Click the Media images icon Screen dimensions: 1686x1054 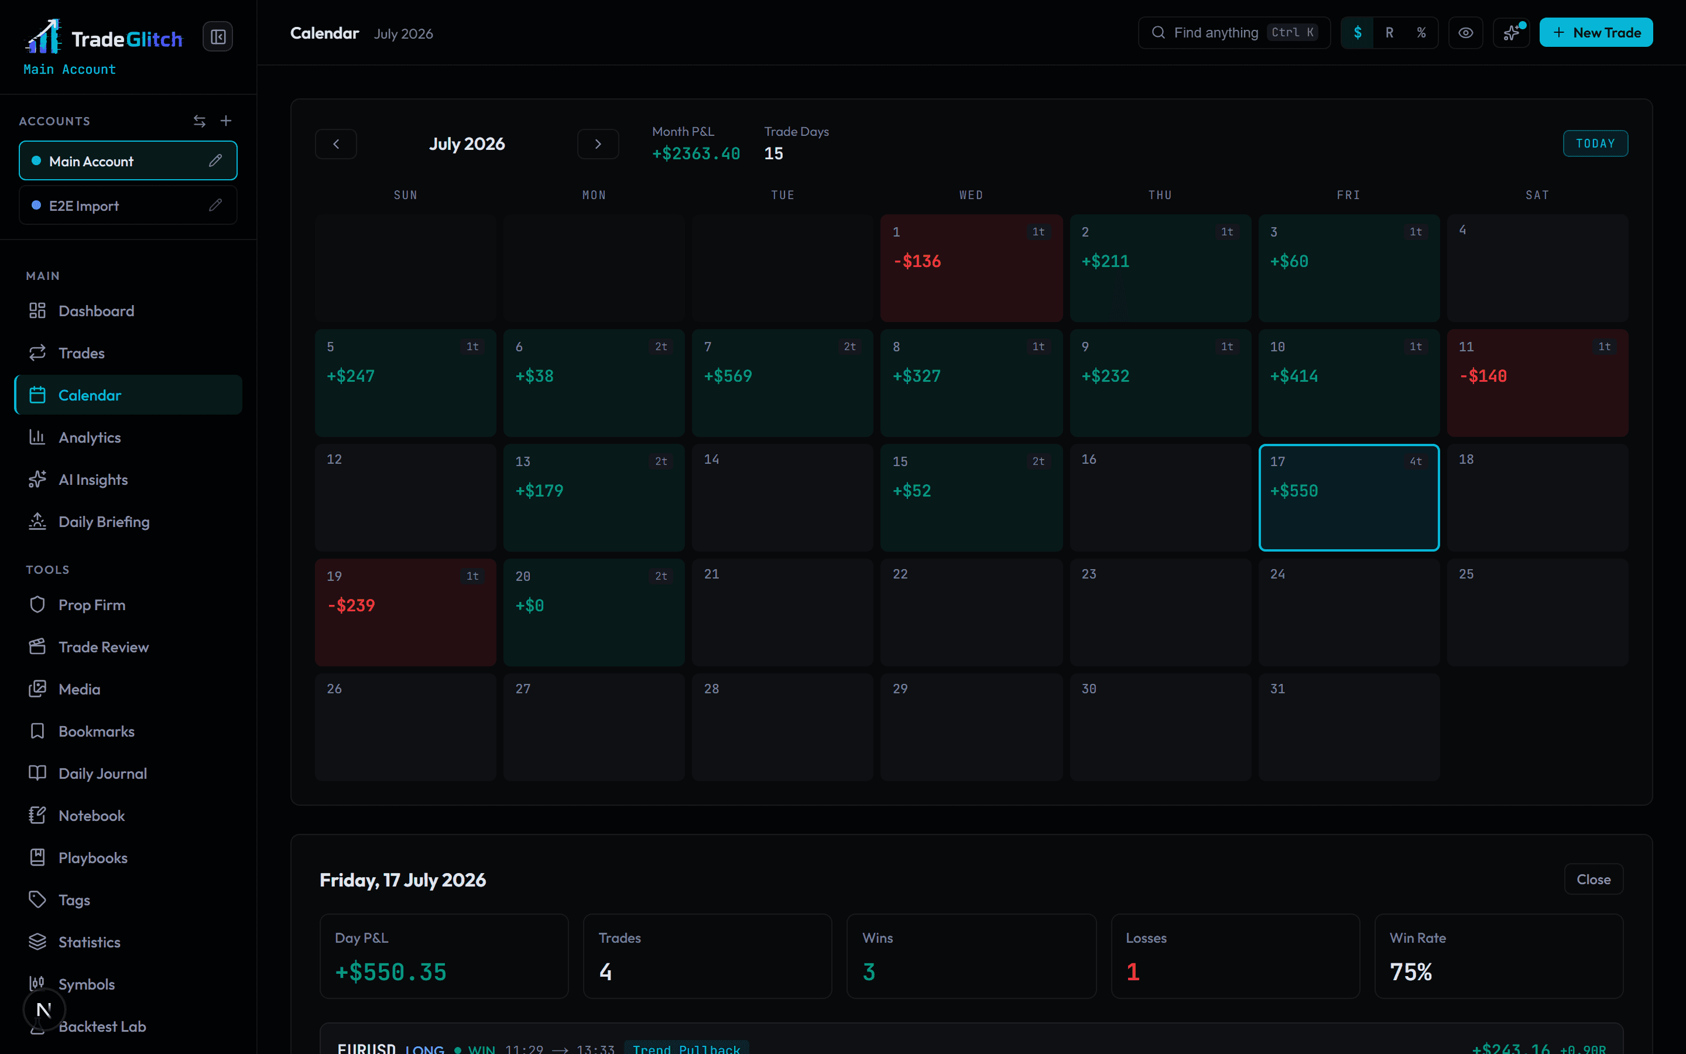point(37,689)
